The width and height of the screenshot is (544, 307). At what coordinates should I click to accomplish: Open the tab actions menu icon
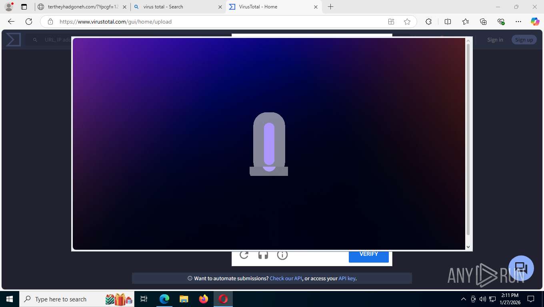click(x=24, y=7)
